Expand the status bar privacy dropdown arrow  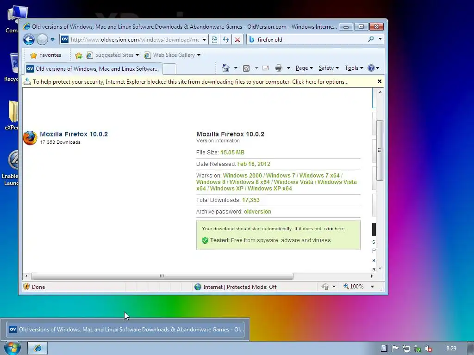point(334,287)
